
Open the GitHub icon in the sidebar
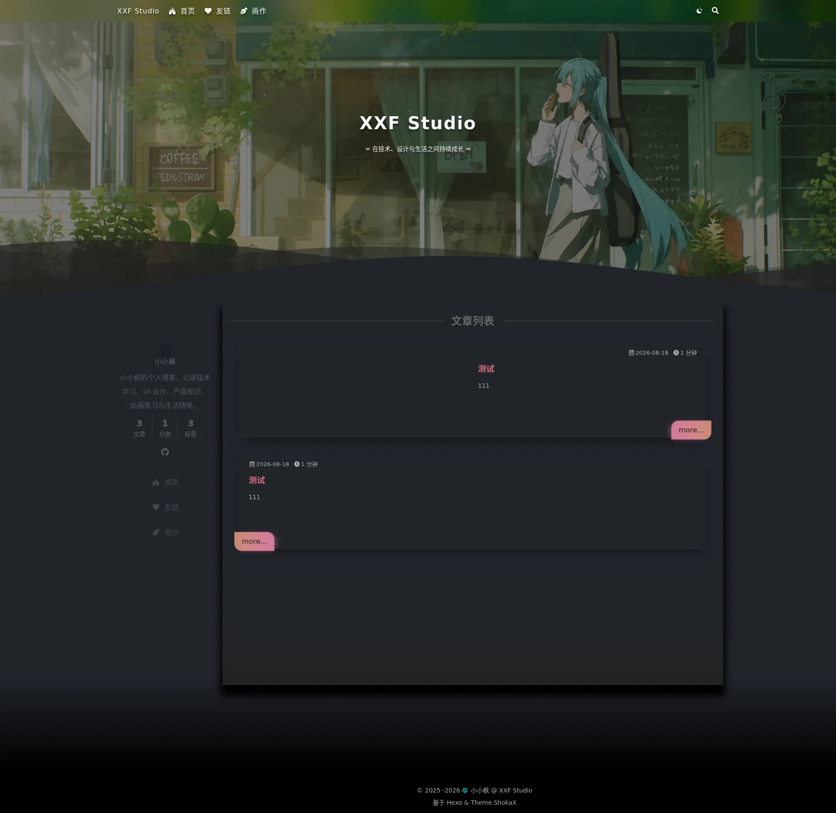pyautogui.click(x=165, y=452)
